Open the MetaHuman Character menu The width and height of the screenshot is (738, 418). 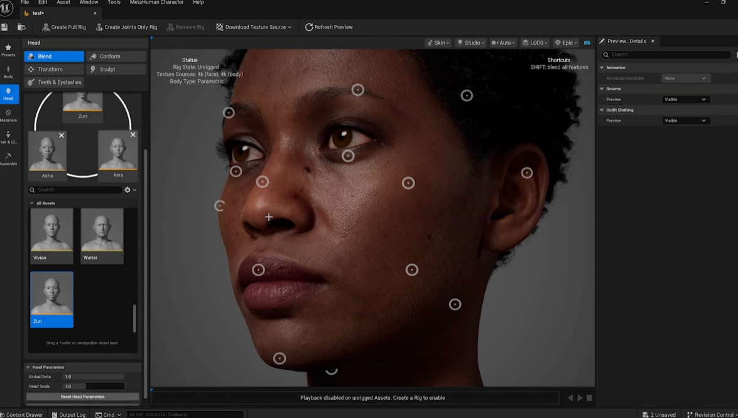pos(156,3)
